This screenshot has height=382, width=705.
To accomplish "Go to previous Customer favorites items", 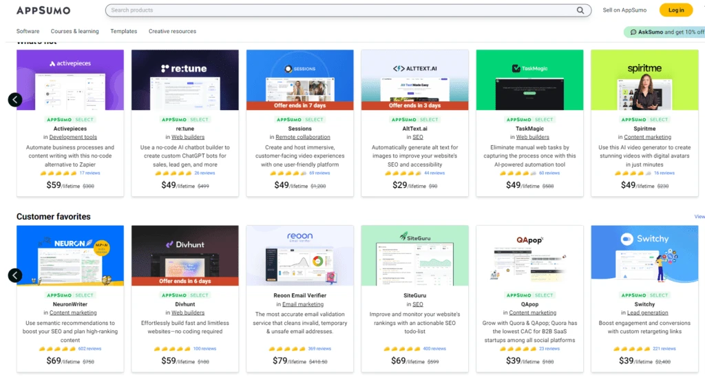I will 15,275.
